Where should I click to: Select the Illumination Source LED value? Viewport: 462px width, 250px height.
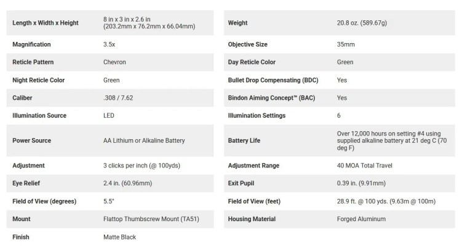pyautogui.click(x=109, y=116)
